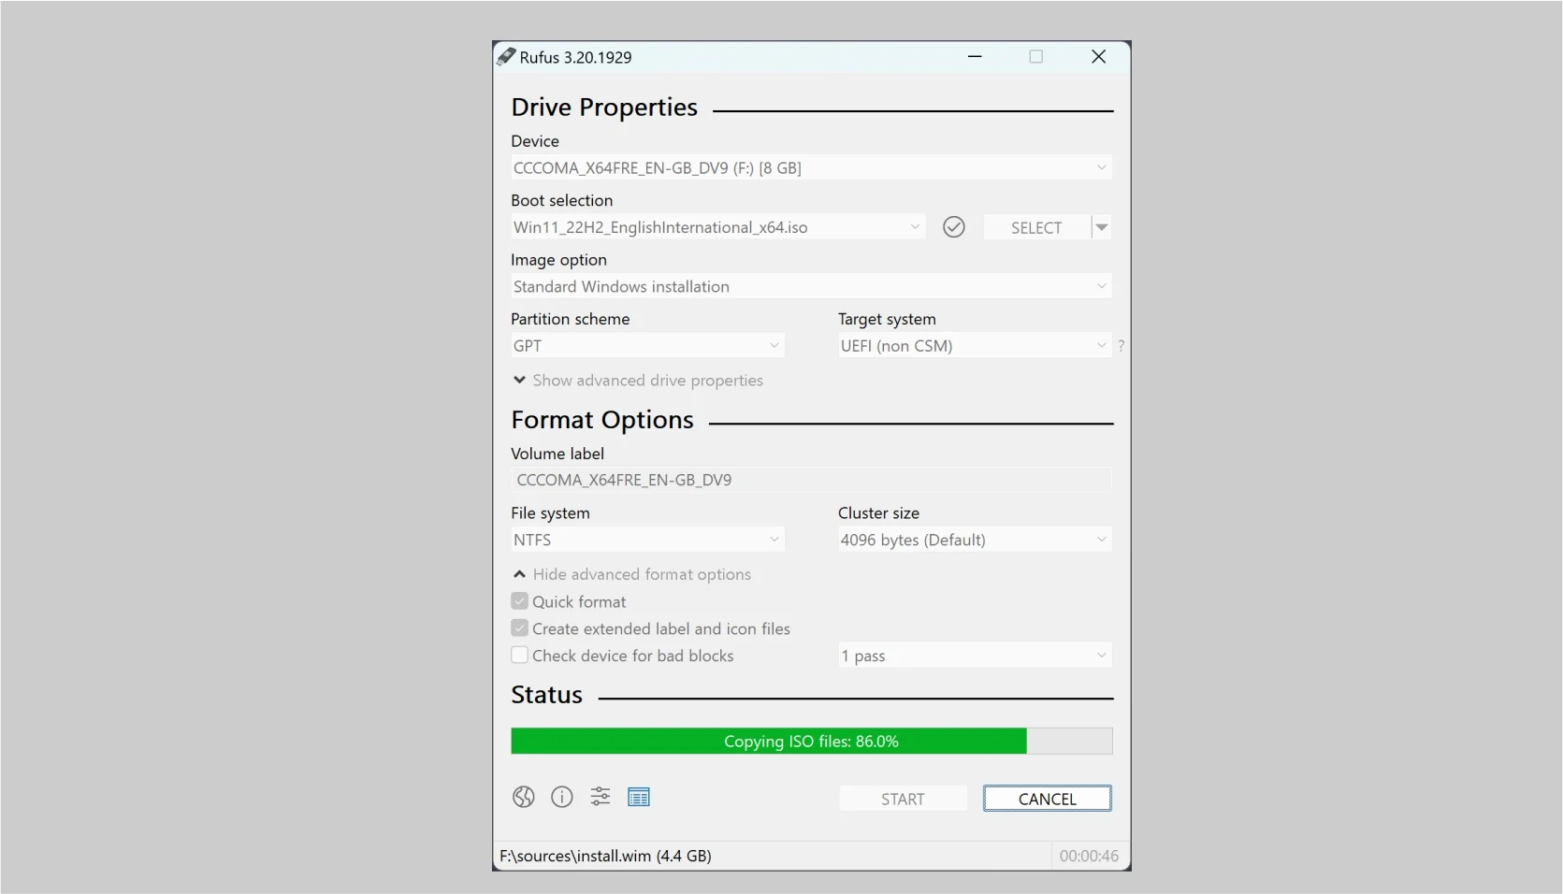Viewport: 1563px width, 894px height.
Task: Toggle Create extended label and icon files
Action: [x=519, y=628]
